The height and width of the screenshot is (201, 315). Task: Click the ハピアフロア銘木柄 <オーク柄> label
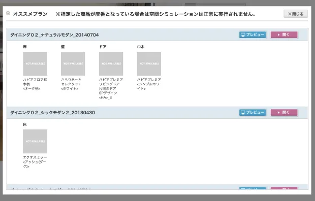(35, 84)
